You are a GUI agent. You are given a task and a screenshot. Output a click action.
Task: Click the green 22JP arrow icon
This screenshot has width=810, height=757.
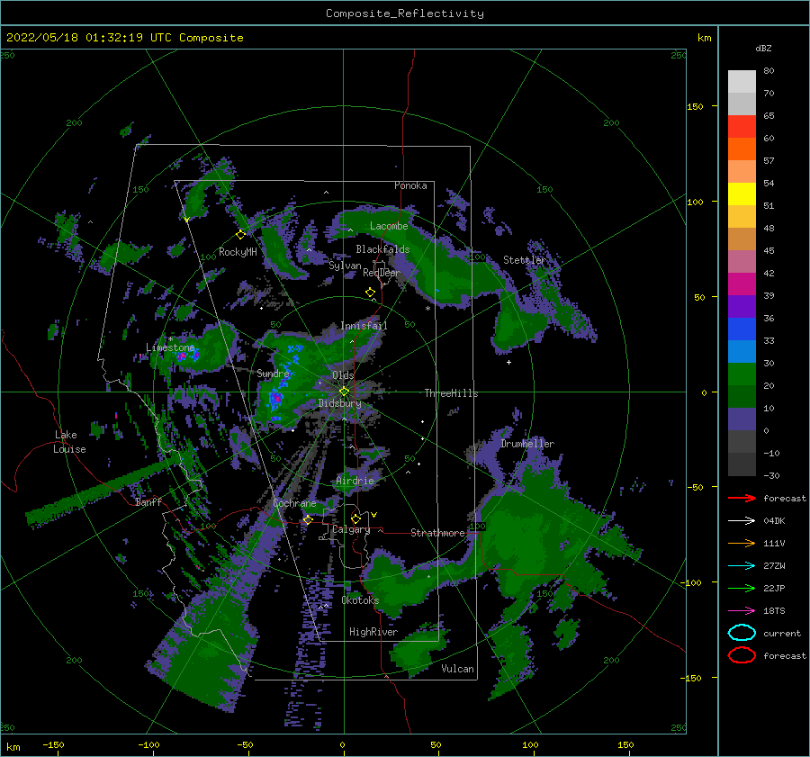[742, 588]
